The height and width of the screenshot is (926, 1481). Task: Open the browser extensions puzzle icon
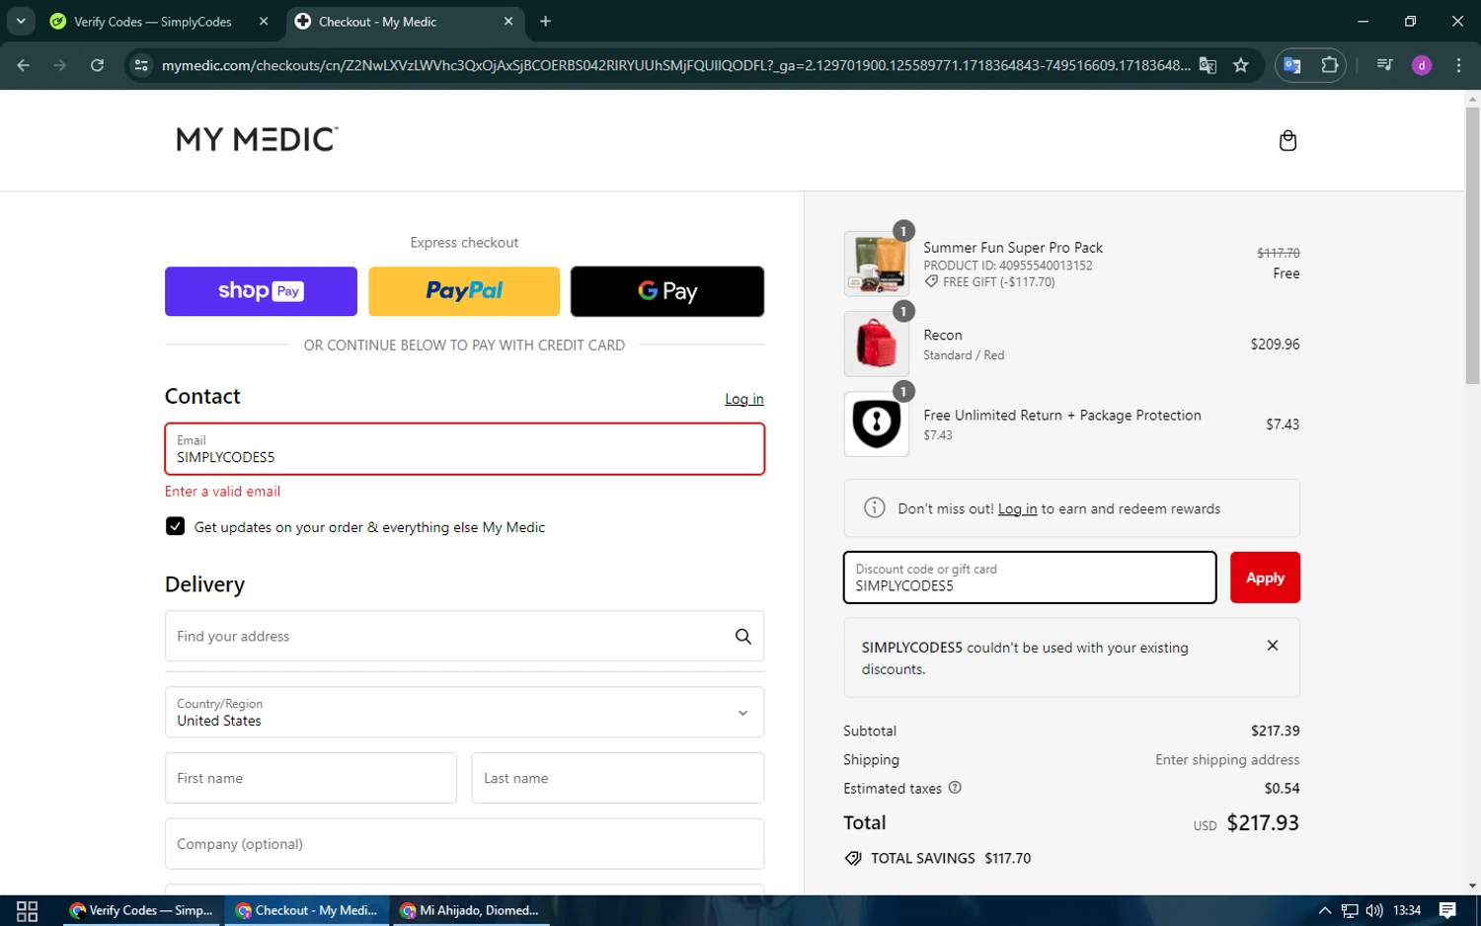click(x=1329, y=65)
